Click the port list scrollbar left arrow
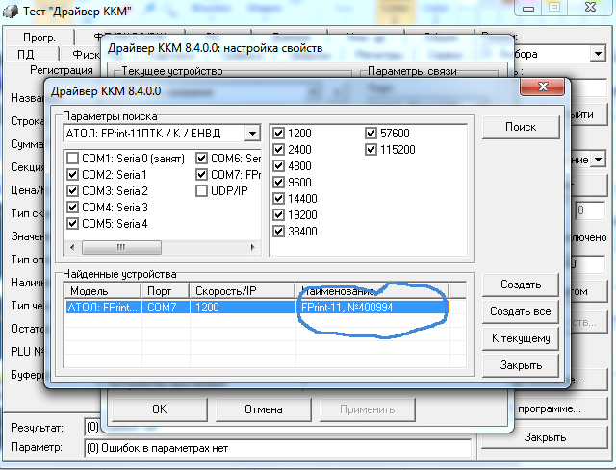 click(72, 247)
